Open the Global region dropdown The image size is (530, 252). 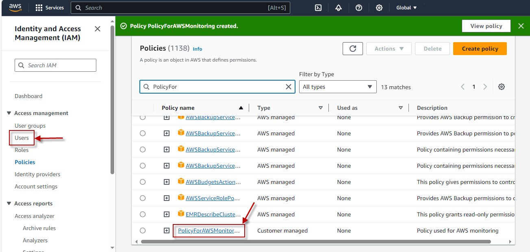click(406, 8)
